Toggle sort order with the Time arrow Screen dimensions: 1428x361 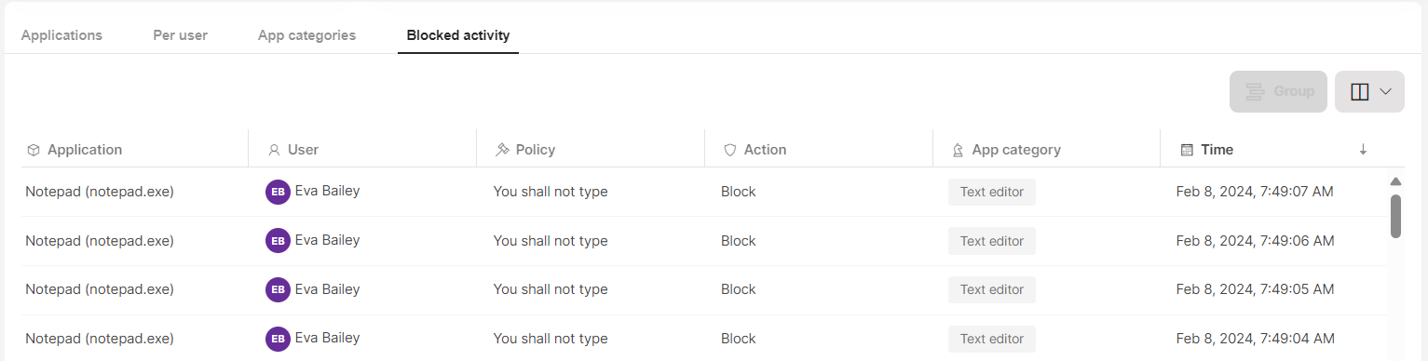pos(1363,150)
